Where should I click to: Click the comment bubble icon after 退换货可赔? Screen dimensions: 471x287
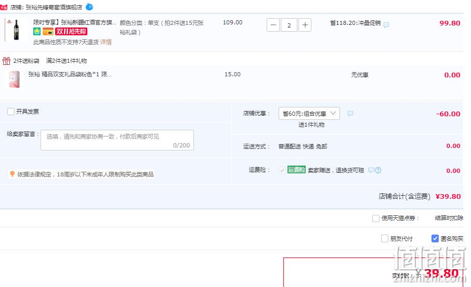[371, 170]
